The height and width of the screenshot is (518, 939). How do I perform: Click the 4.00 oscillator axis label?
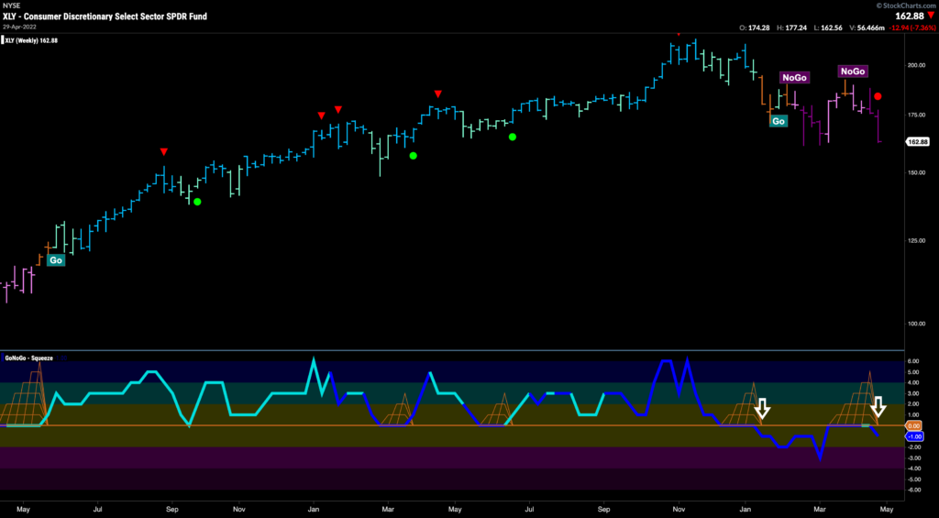point(914,382)
